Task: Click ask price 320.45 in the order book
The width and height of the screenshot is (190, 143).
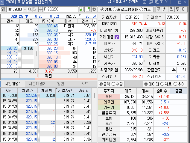Action: click(x=48, y=26)
